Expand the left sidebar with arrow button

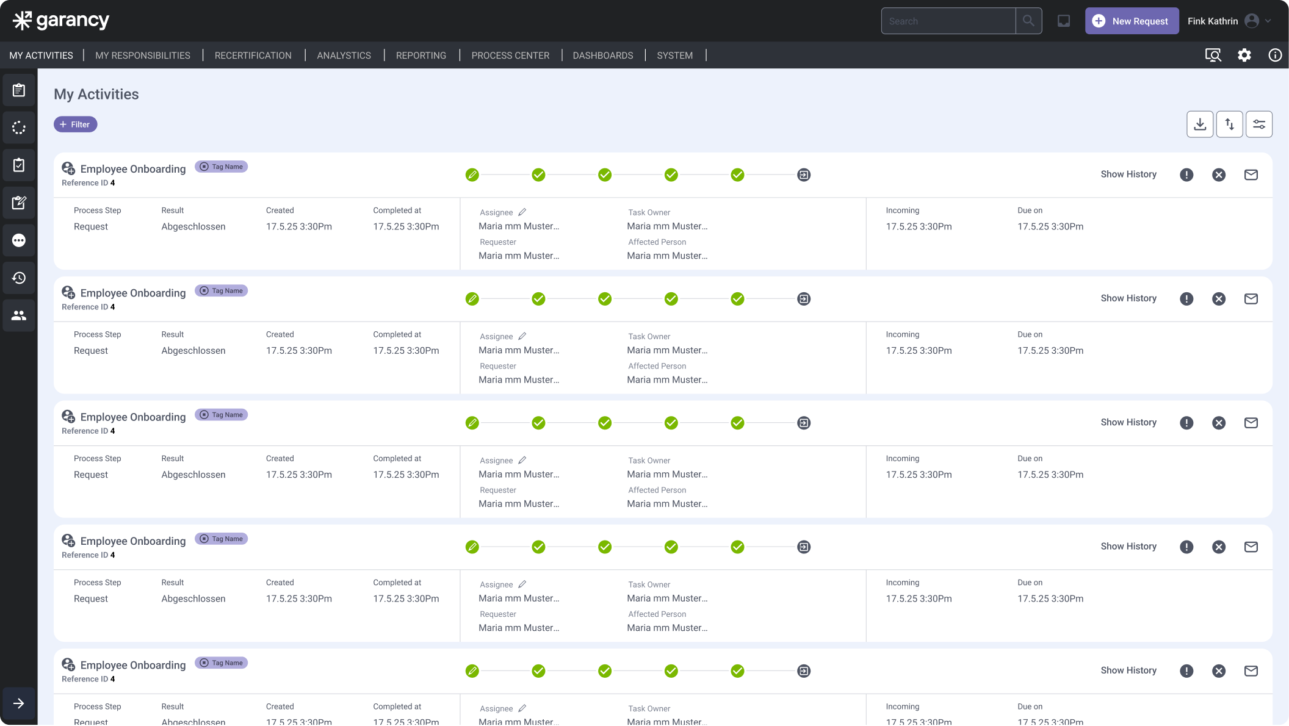click(19, 703)
